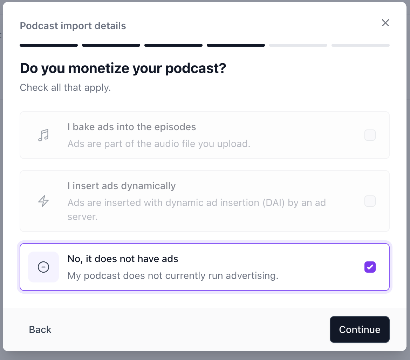Click 'My podcast does not currently run advertising' text
This screenshot has width=410, height=360.
click(173, 276)
